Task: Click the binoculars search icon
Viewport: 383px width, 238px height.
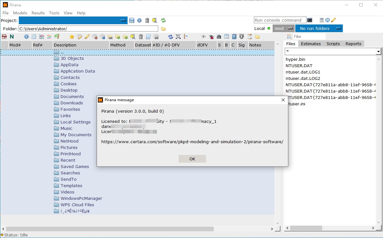Action: [x=219, y=37]
